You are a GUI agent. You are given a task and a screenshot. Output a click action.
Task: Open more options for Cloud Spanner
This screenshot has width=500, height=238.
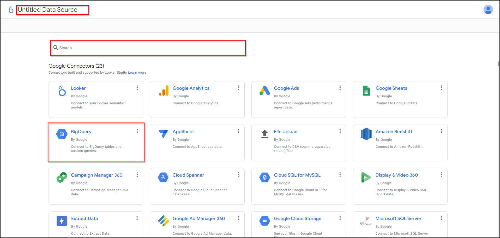(x=239, y=175)
